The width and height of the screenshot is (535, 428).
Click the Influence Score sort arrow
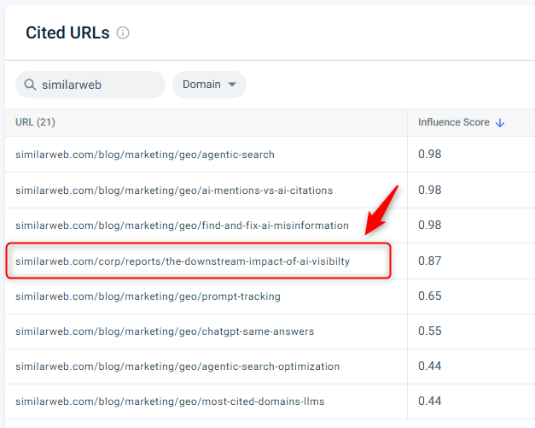(500, 123)
